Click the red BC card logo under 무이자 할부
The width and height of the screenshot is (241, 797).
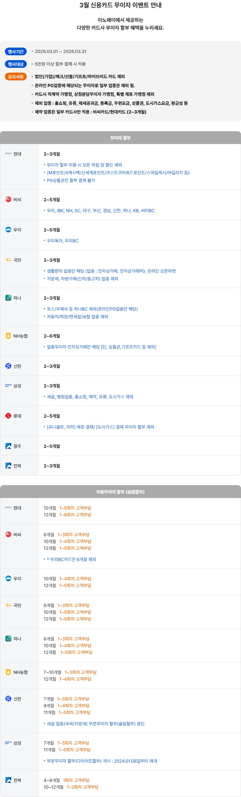[8, 200]
